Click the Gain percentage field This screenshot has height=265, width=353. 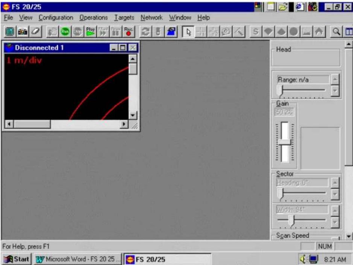click(x=284, y=112)
